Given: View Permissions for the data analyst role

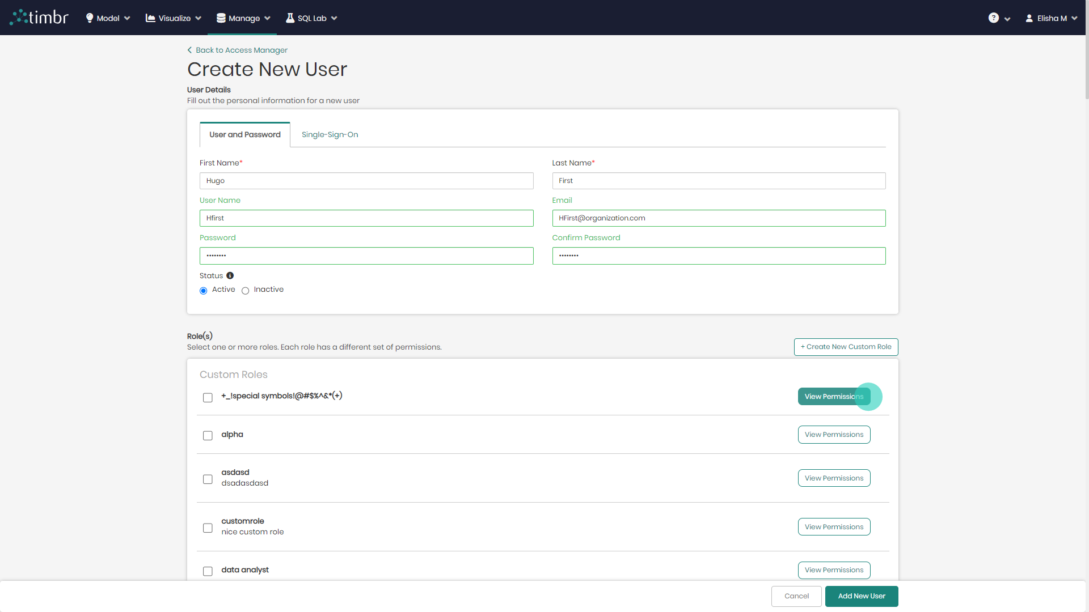Looking at the screenshot, I should click(834, 570).
